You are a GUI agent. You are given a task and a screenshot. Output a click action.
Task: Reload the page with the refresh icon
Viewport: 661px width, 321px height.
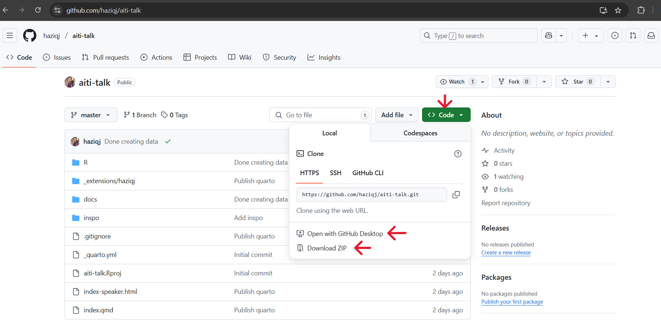click(x=38, y=10)
